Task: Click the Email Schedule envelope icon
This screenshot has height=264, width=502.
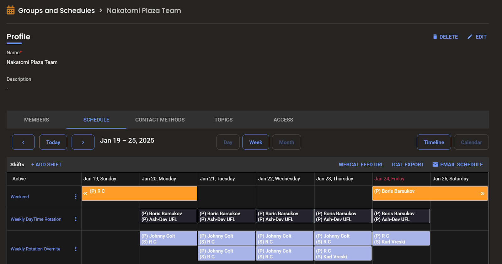Action: point(435,164)
